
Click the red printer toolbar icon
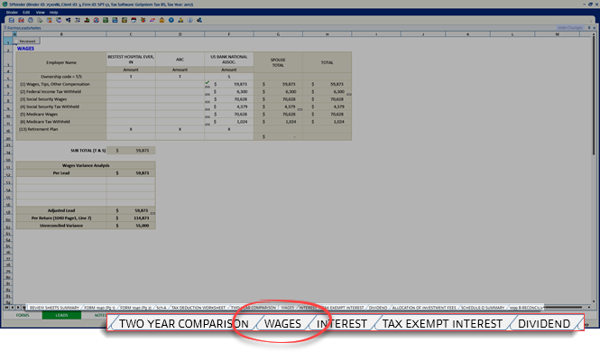pos(21,20)
